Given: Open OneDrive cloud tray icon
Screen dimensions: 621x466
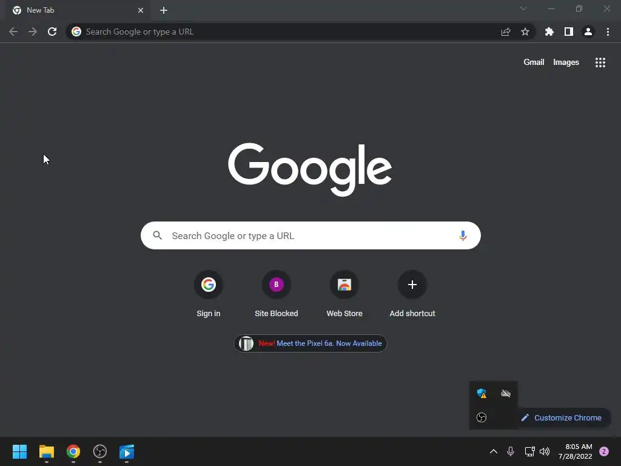Looking at the screenshot, I should 506,393.
